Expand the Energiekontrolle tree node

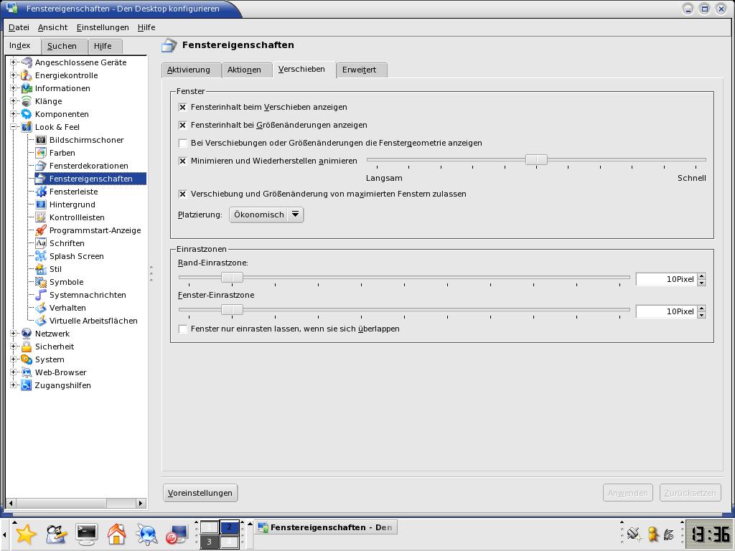pos(14,75)
